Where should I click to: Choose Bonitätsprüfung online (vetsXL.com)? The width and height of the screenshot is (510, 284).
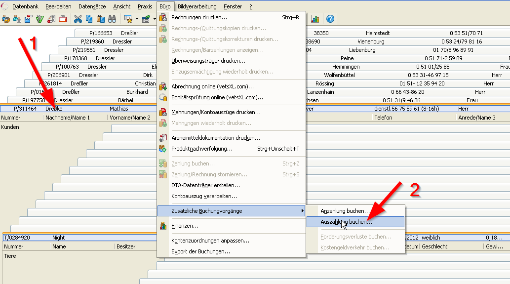pos(231,97)
